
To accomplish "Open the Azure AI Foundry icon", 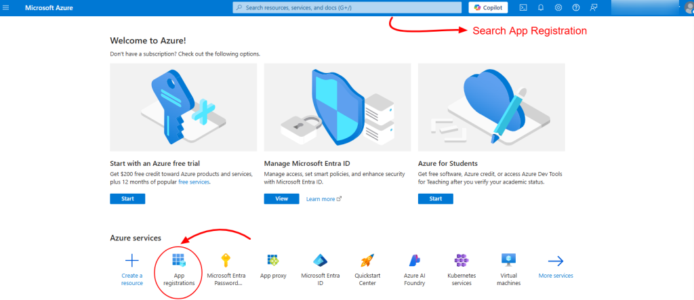I will 414,261.
